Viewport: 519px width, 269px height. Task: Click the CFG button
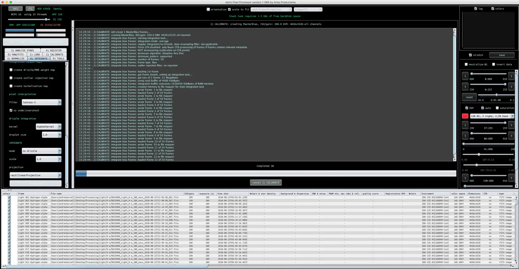click(30, 9)
